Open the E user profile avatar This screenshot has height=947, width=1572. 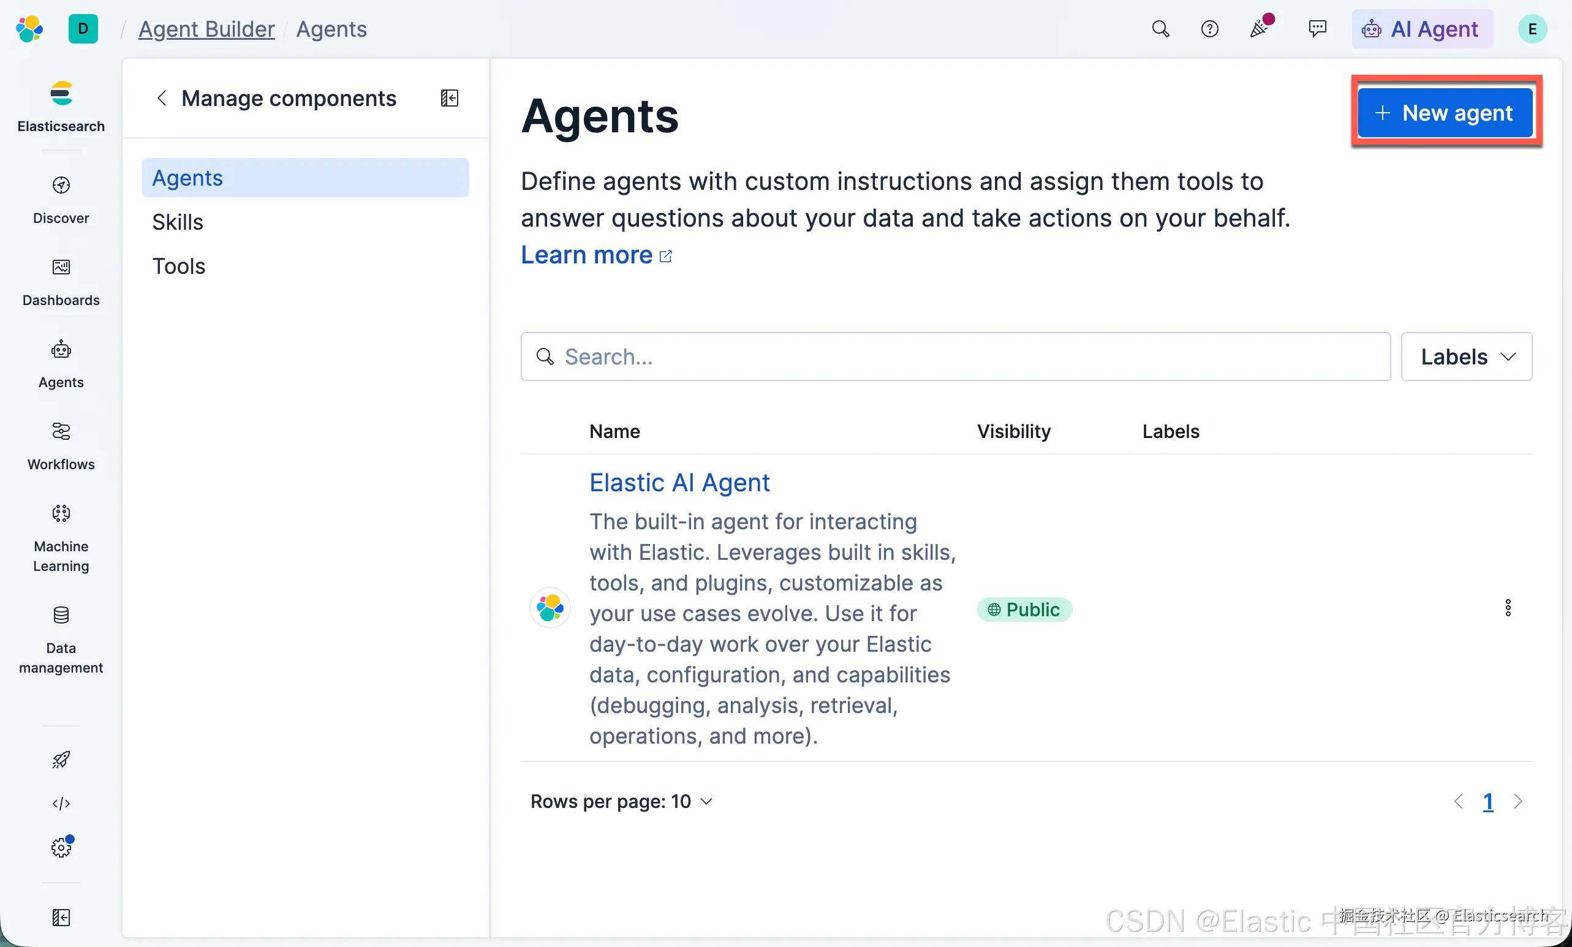pos(1532,29)
